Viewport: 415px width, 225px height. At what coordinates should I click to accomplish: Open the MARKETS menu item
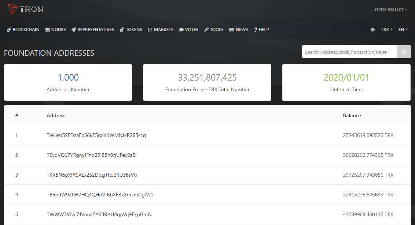[x=161, y=30]
